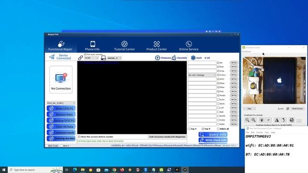308x173 pixels.
Task: Open the COM port dropdown
Action: point(91,58)
